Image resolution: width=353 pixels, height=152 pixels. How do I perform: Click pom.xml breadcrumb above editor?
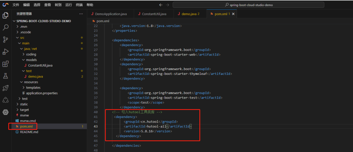(101, 21)
